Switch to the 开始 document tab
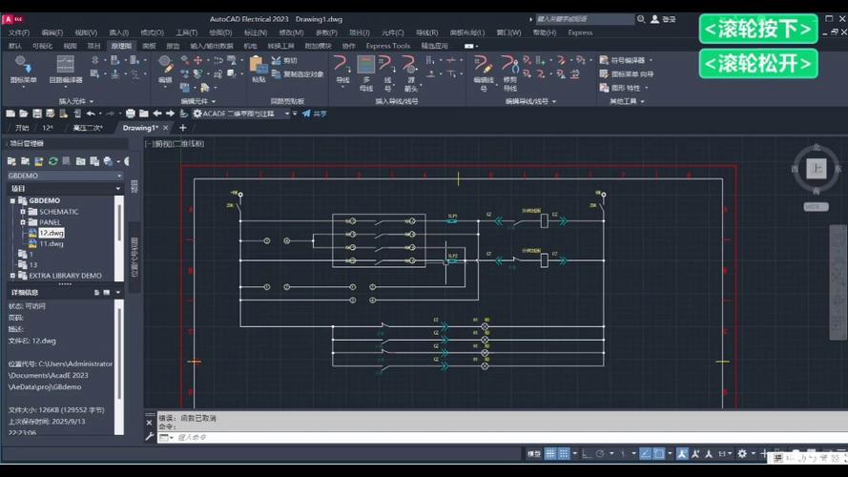 [x=22, y=128]
